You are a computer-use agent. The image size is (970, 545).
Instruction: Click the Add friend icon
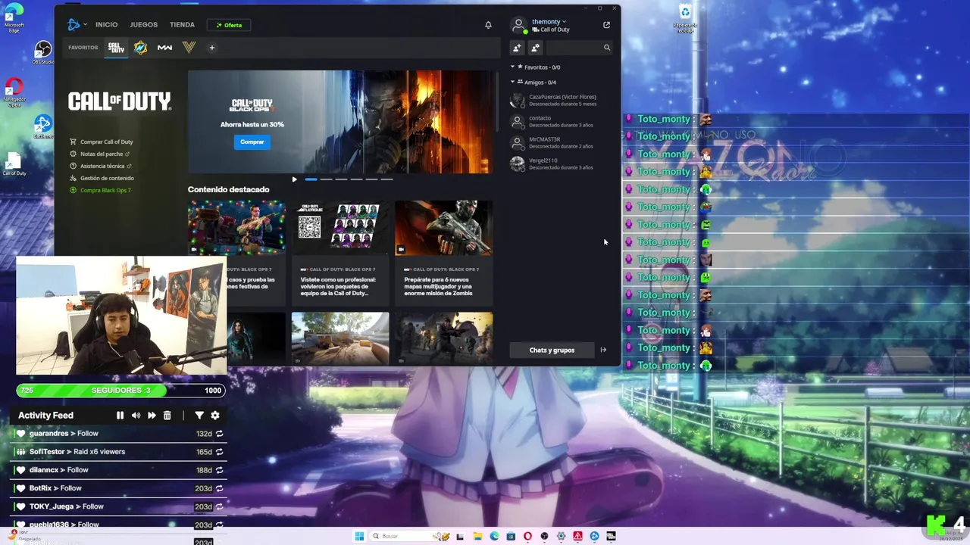[x=517, y=48]
